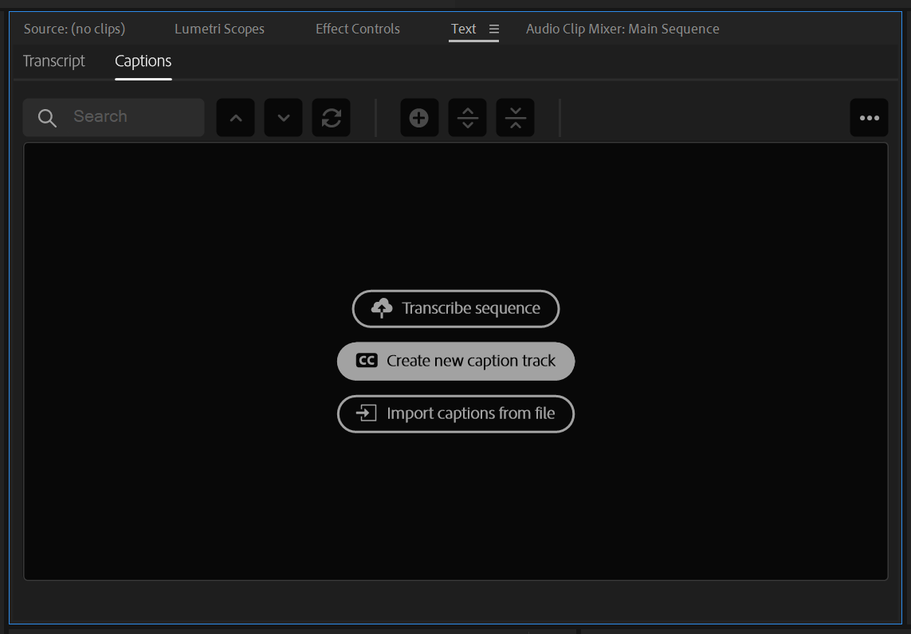
Task: Click the Transcribe sequence button
Action: pos(456,308)
